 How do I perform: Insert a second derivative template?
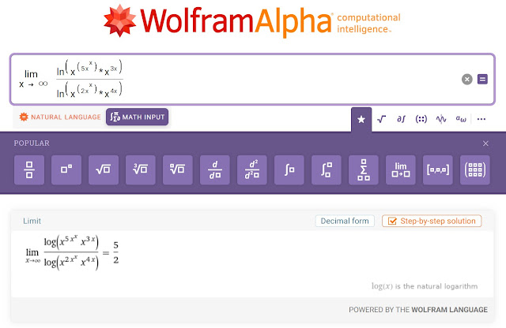pos(252,170)
